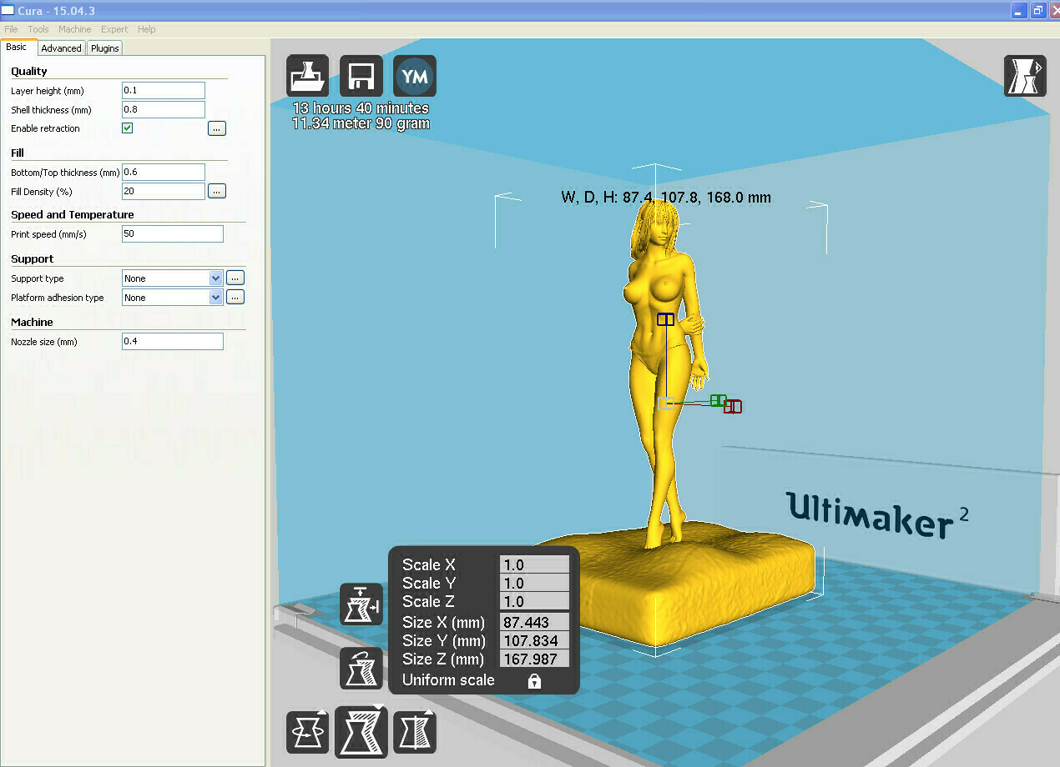Share the model via YouMagine icon
The image size is (1060, 767).
[414, 75]
